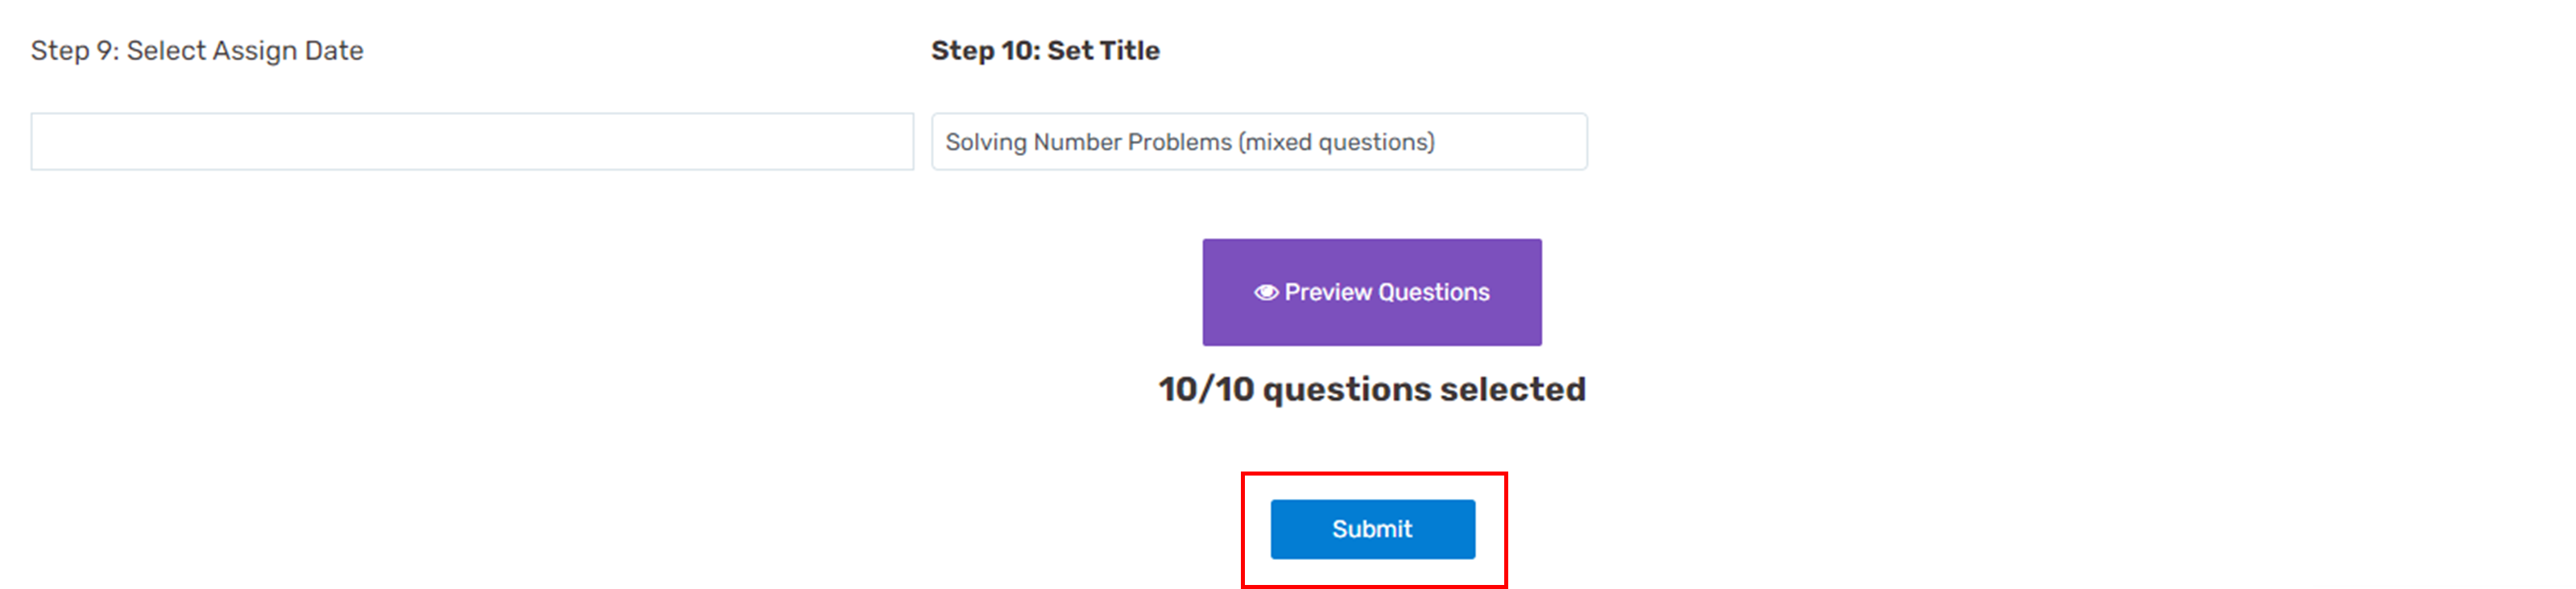Click the word Preview on purple button

1328,292
